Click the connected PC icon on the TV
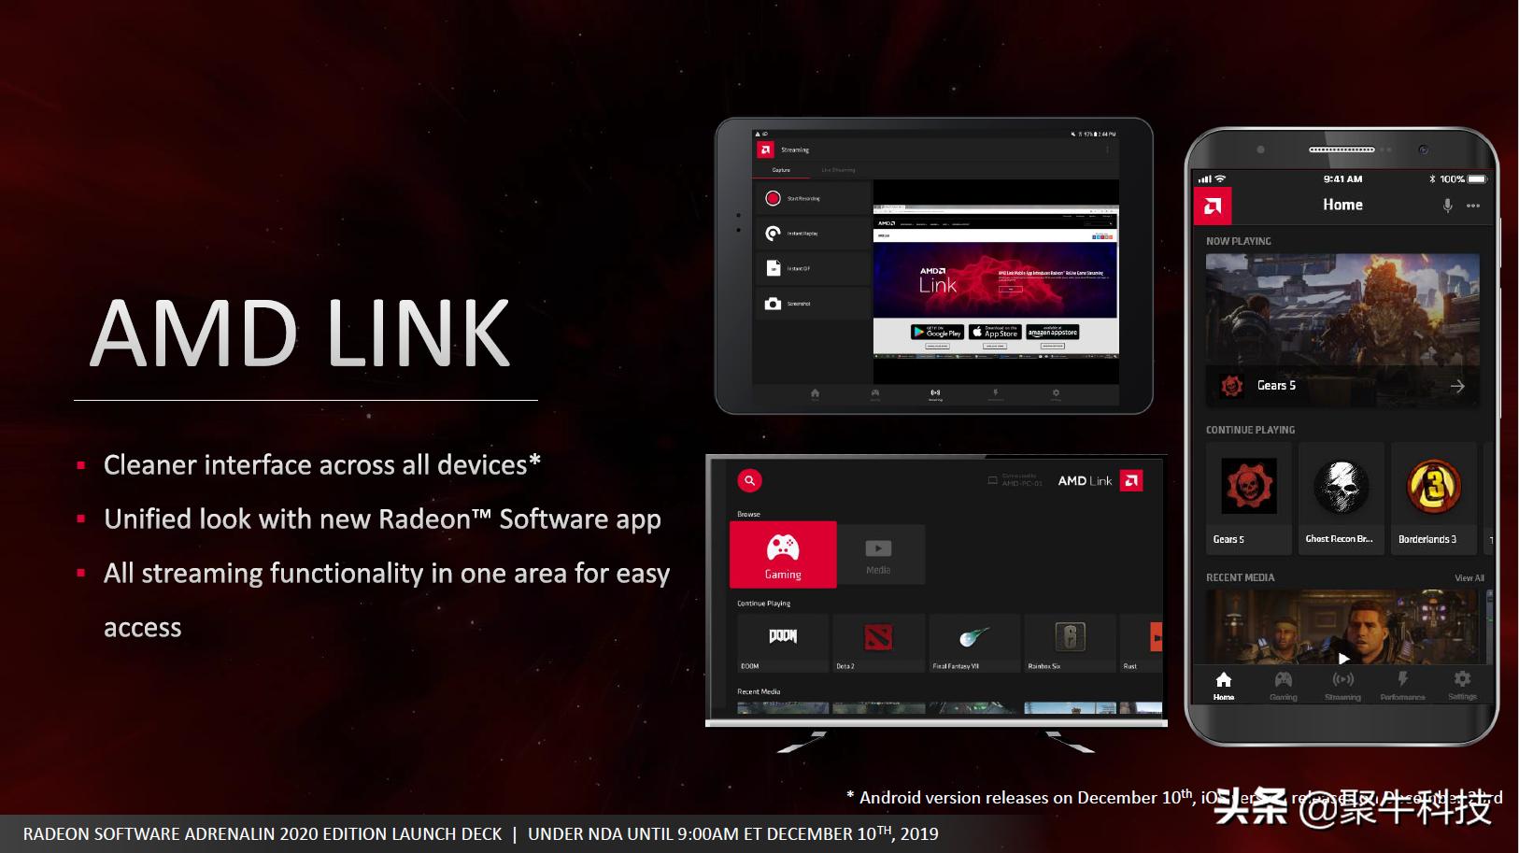Screen dimensions: 1519x853 pos(992,481)
